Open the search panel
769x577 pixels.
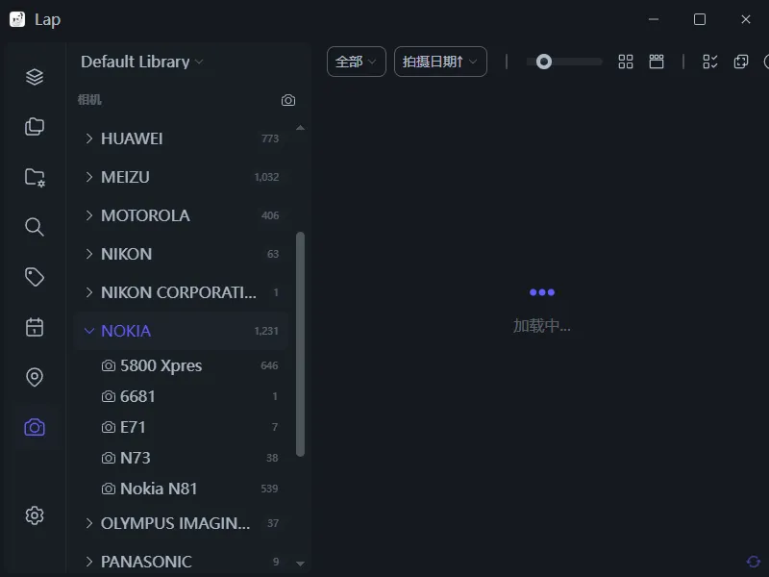(x=35, y=227)
